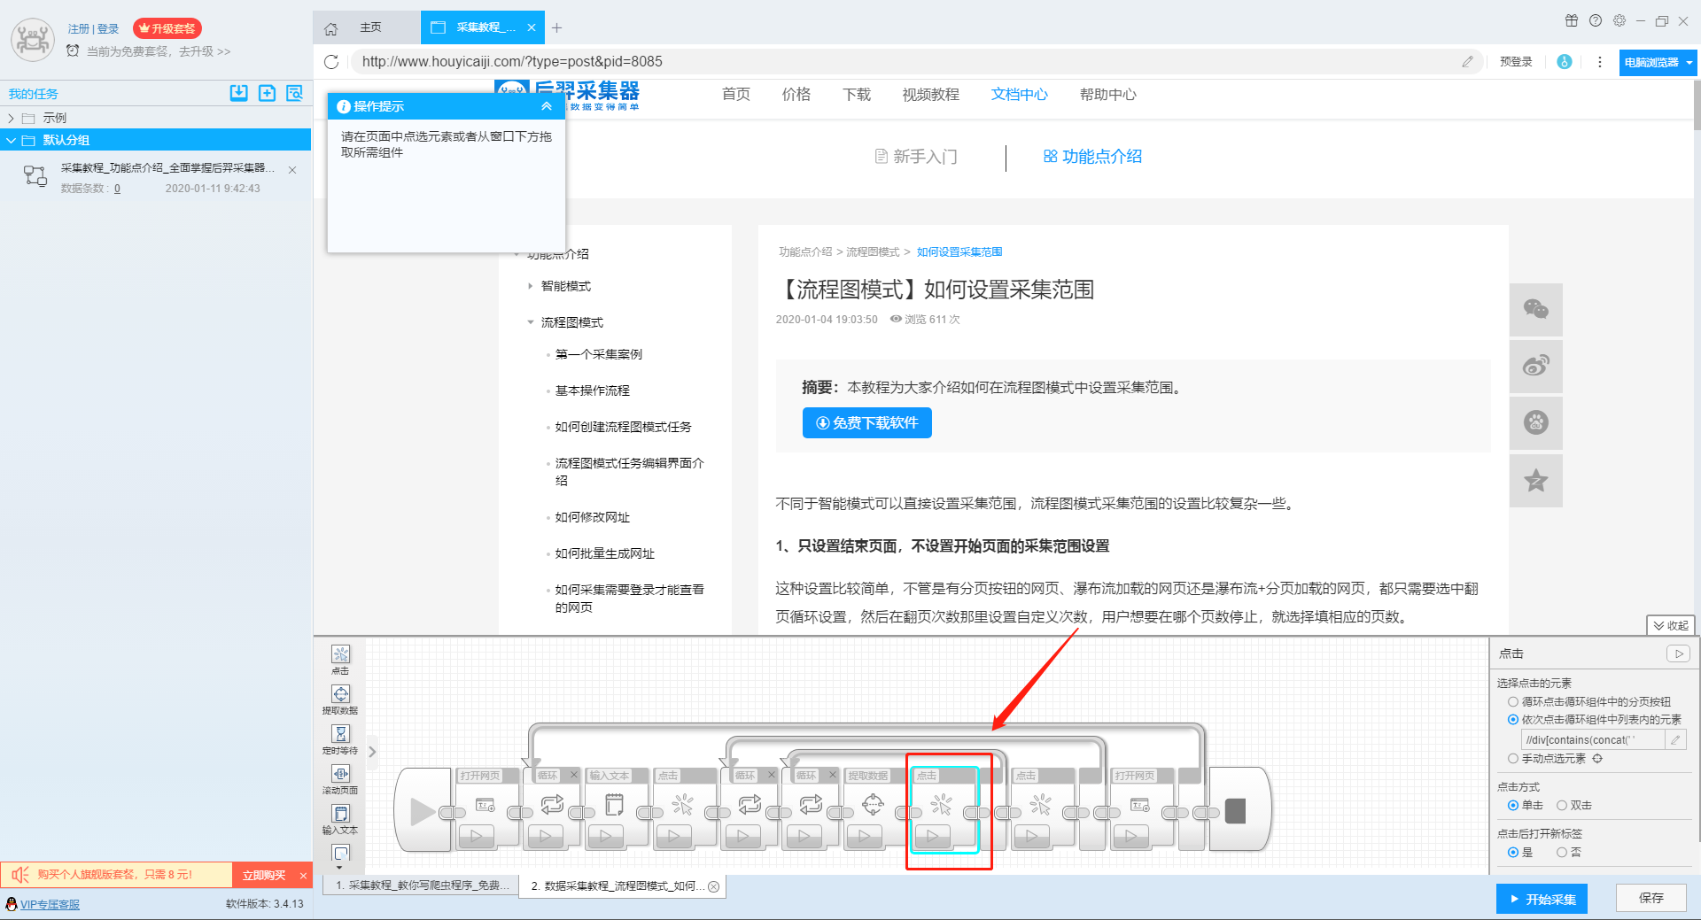1701x920 pixels.
Task: Click the star favorite icon on the page side
Action: click(x=1535, y=481)
